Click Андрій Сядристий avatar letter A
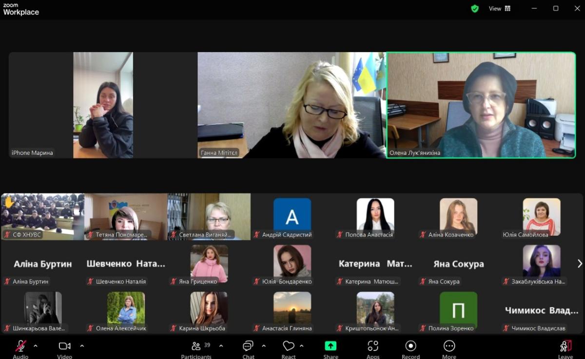This screenshot has height=359, width=585. [x=292, y=217]
